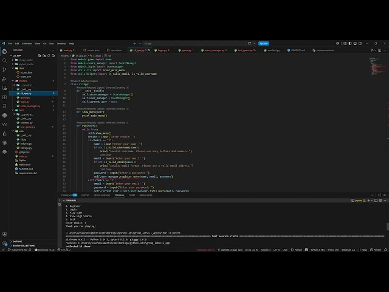Viewport: 389px width, 292px height.
Task: Open the Terminal menu
Action: click(61, 43)
